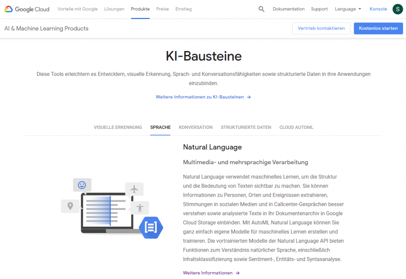The width and height of the screenshot is (406, 279).
Task: Click the Vertrieb kontaktieren button
Action: click(321, 29)
